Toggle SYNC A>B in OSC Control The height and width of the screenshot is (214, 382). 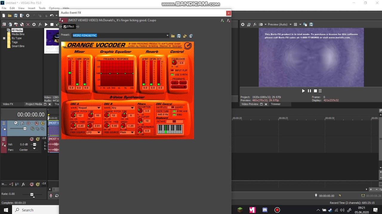174,111
